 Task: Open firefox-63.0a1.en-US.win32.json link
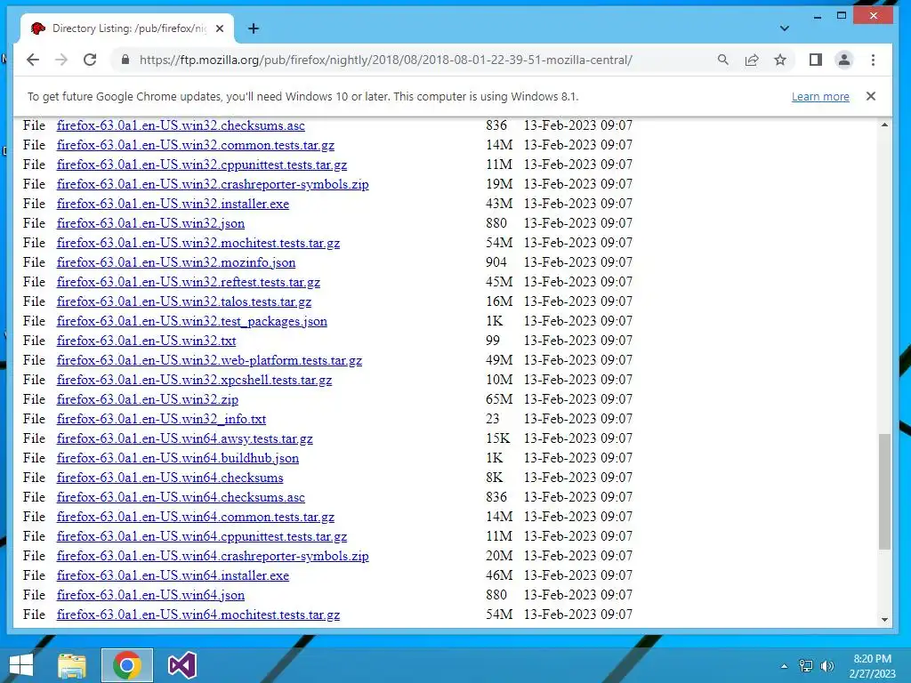tap(150, 223)
